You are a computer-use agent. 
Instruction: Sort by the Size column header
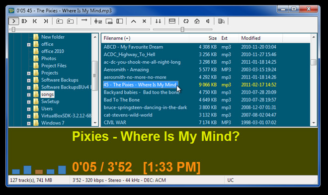(204, 38)
